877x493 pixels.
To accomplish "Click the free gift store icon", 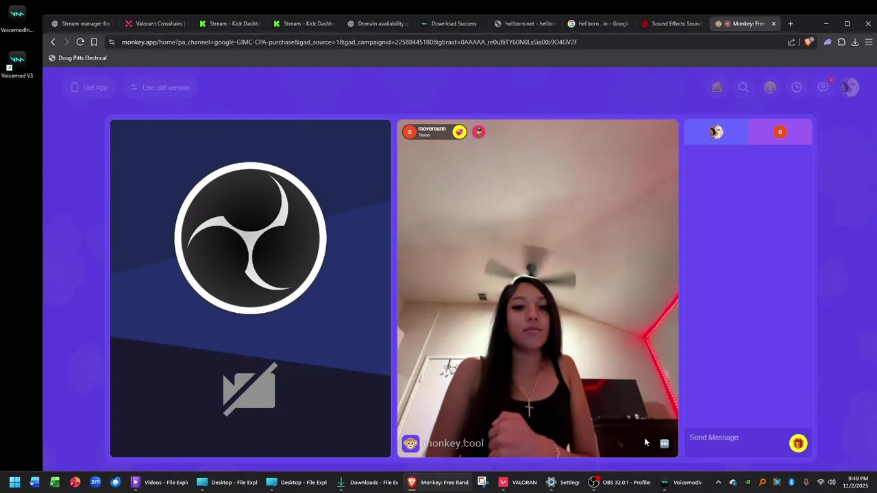I will pos(717,88).
